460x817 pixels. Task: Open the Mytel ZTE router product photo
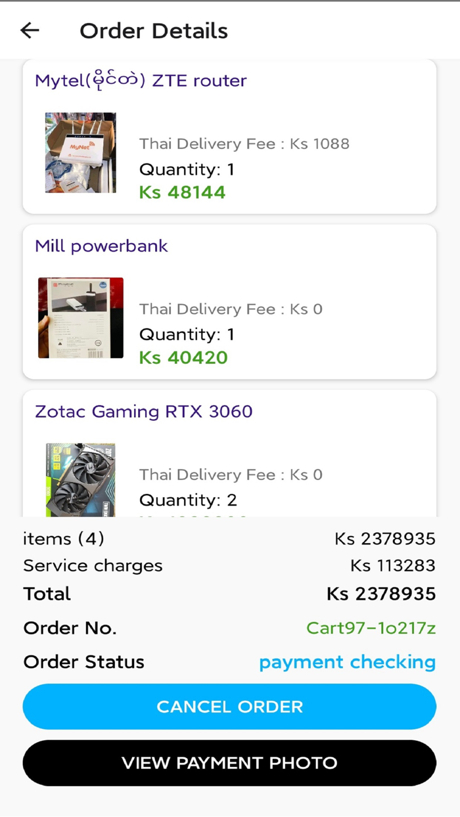click(81, 152)
